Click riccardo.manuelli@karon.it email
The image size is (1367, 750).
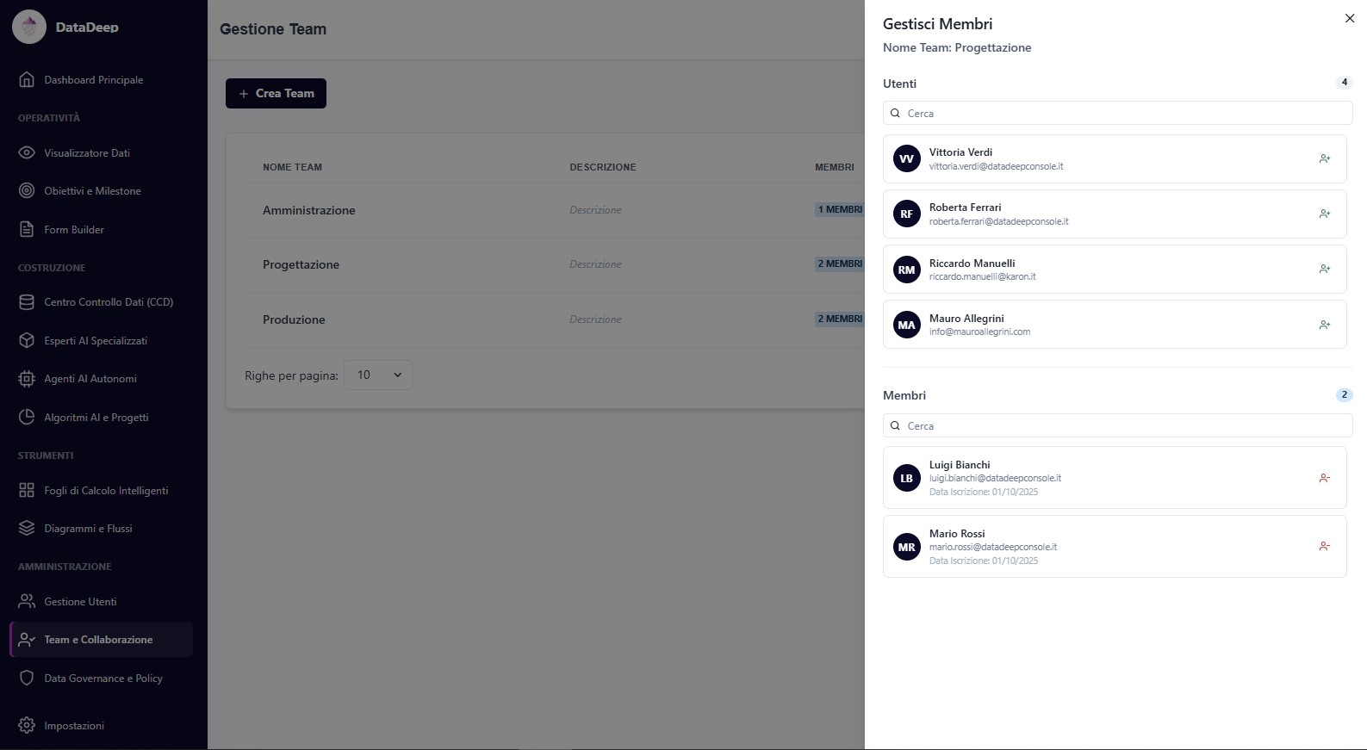point(982,276)
